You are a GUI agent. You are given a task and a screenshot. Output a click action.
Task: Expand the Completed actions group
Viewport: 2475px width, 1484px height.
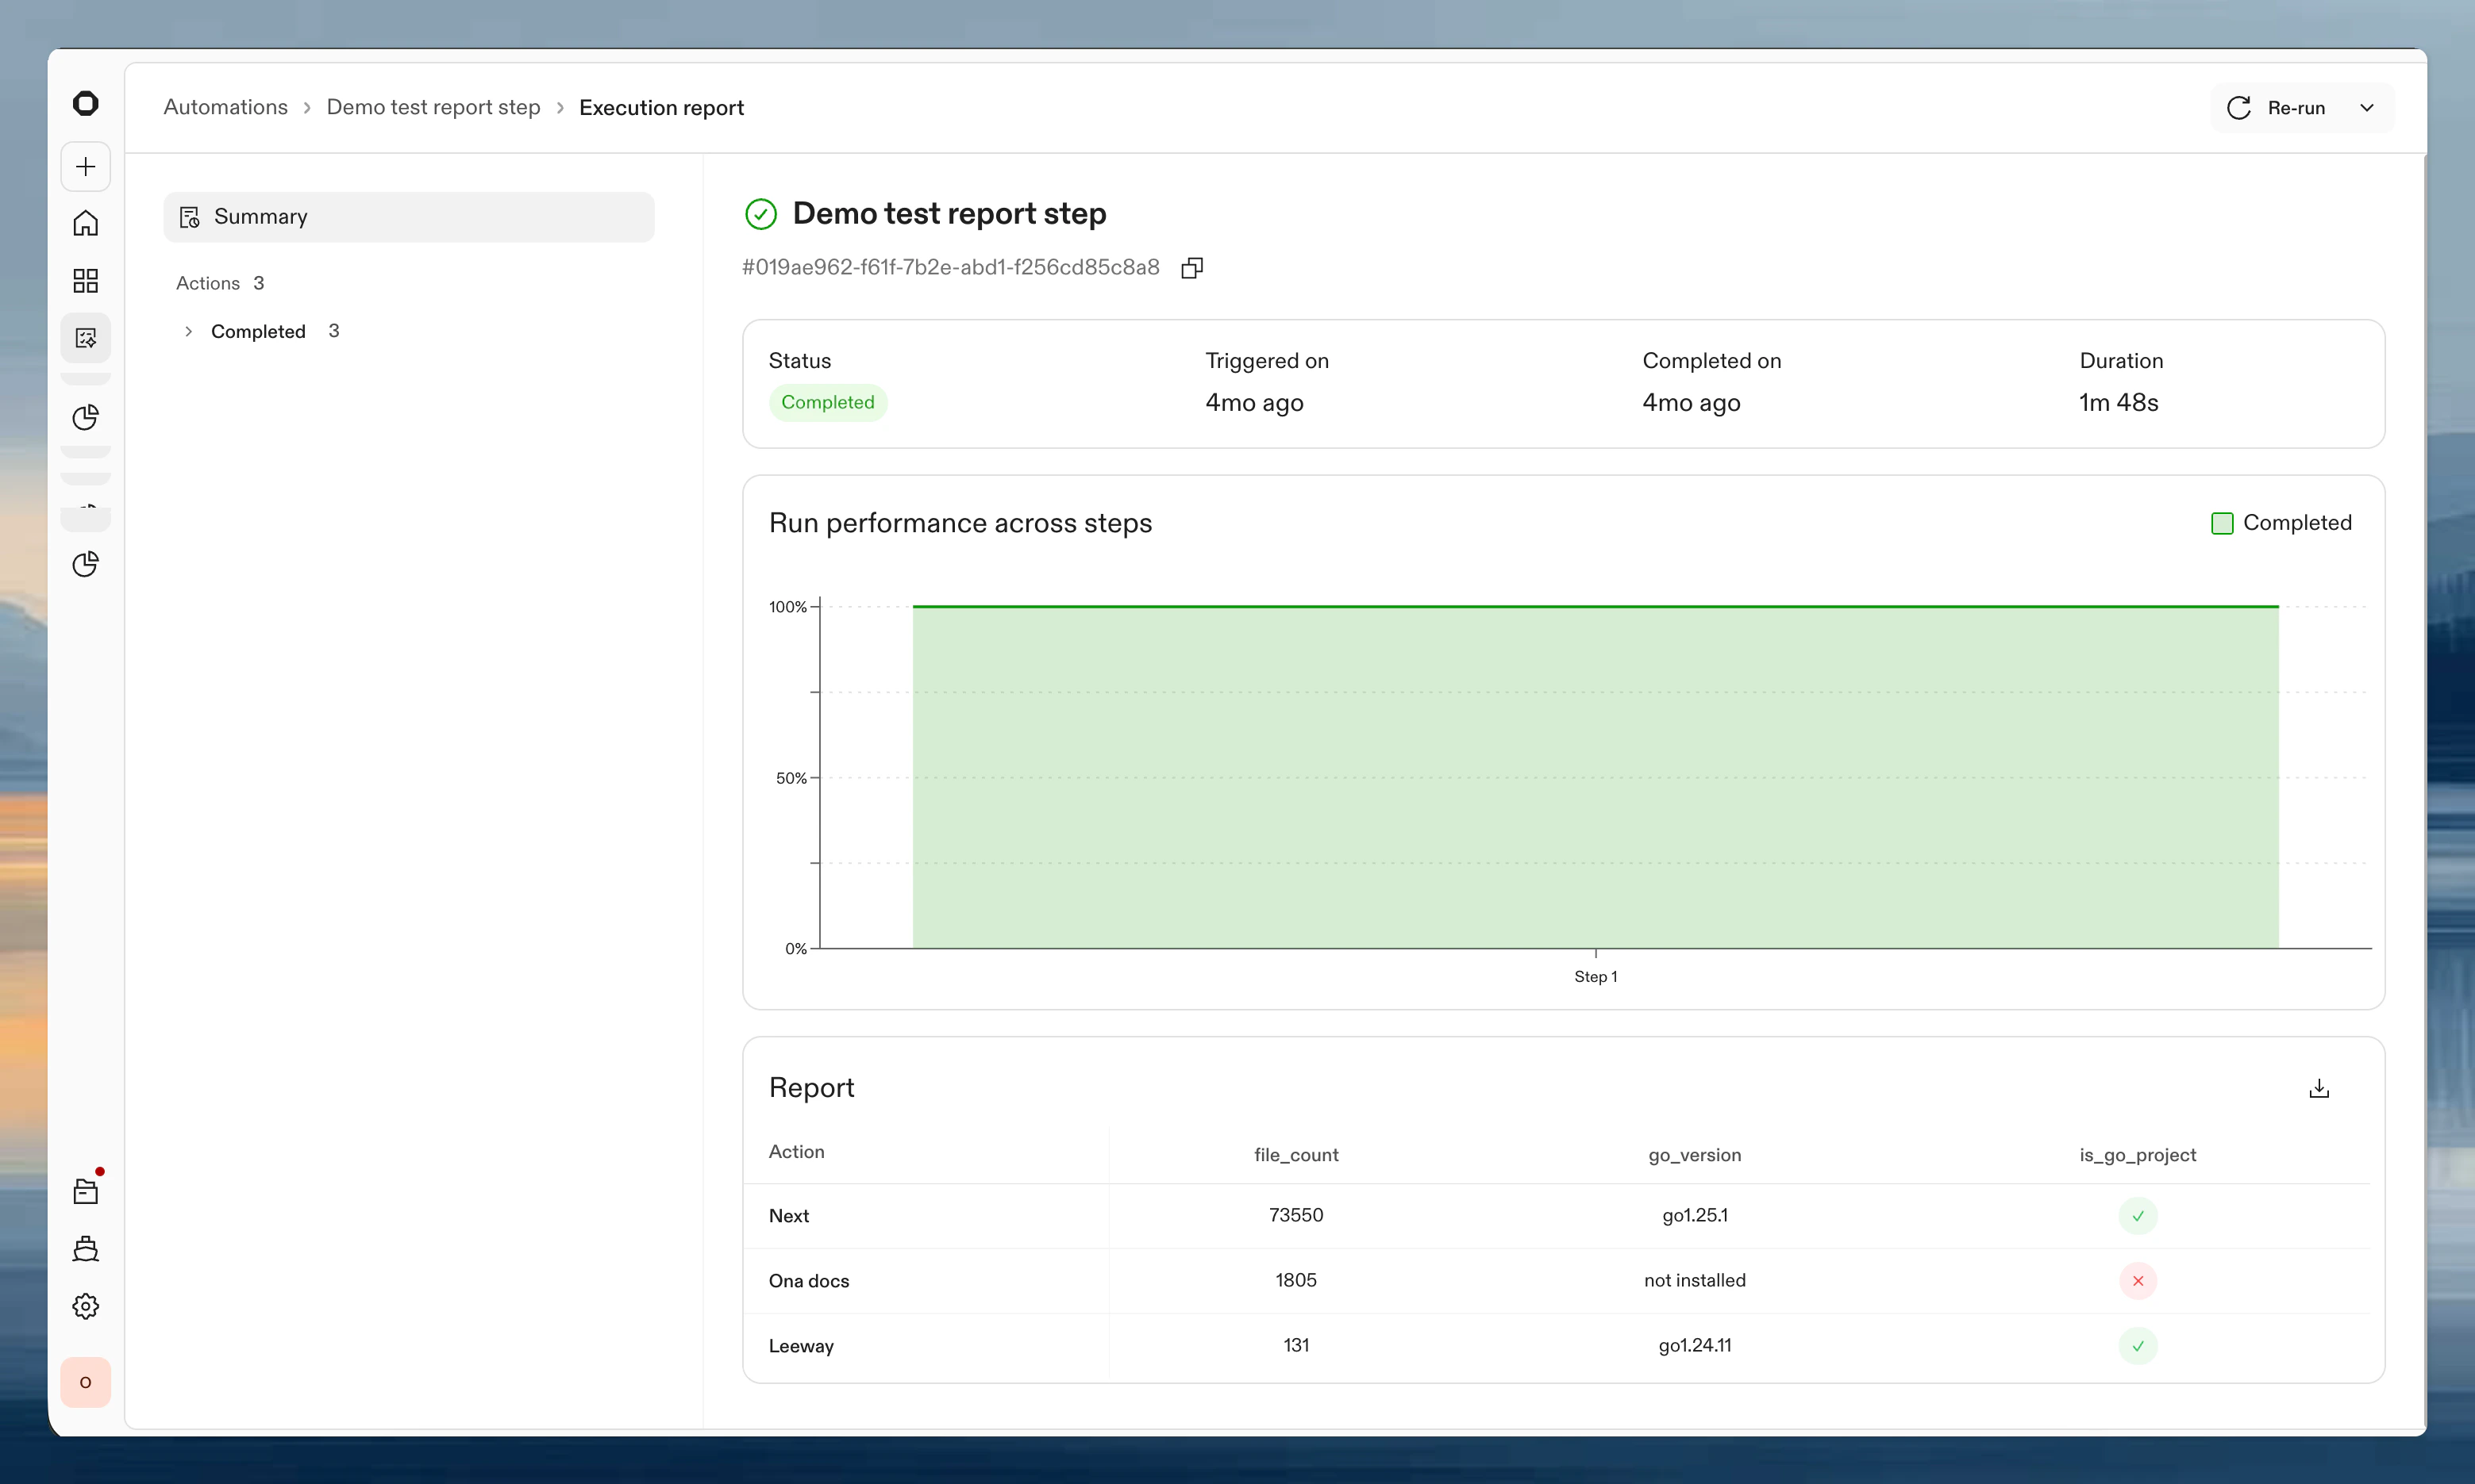click(x=188, y=331)
